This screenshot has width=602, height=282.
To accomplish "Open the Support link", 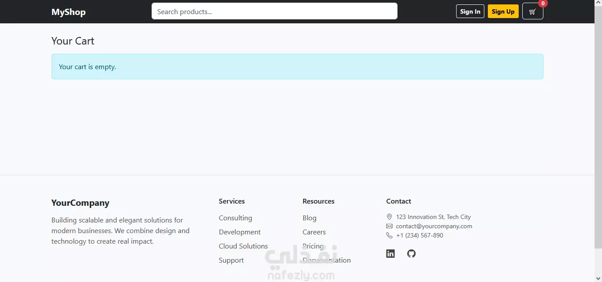I will point(231,260).
